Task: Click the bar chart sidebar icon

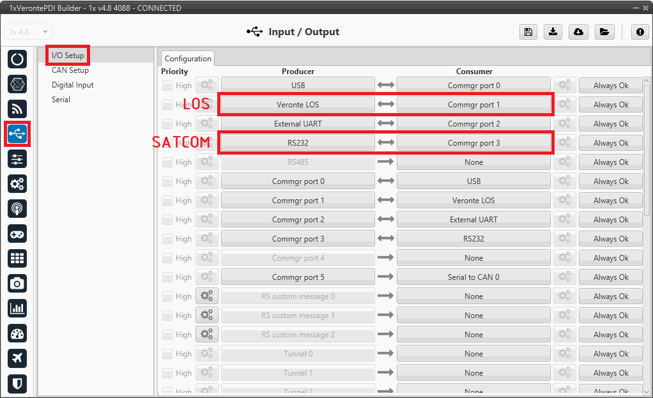Action: (17, 308)
